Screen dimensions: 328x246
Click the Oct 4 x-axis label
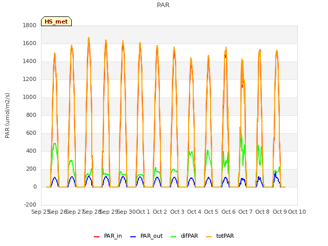point(194,212)
